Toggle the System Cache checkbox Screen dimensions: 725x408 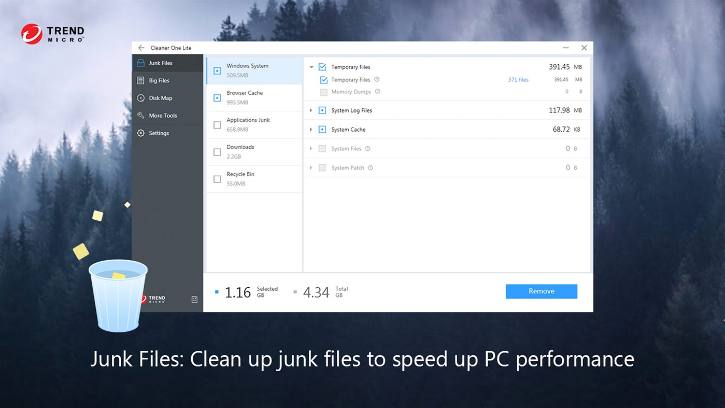(322, 130)
